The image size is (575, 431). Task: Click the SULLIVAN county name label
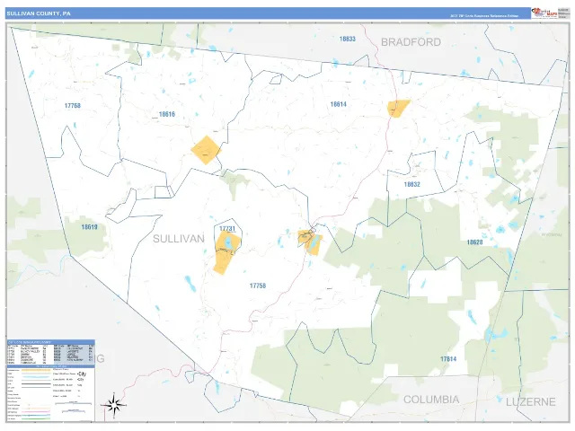click(x=179, y=239)
